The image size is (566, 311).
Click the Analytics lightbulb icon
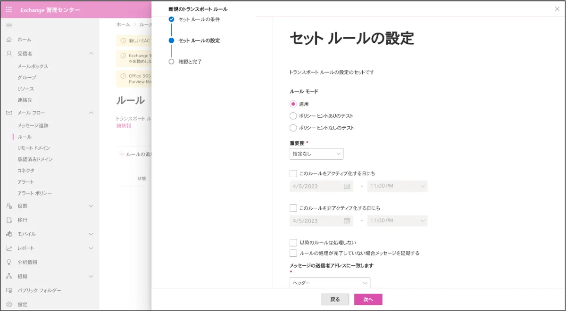click(9, 262)
